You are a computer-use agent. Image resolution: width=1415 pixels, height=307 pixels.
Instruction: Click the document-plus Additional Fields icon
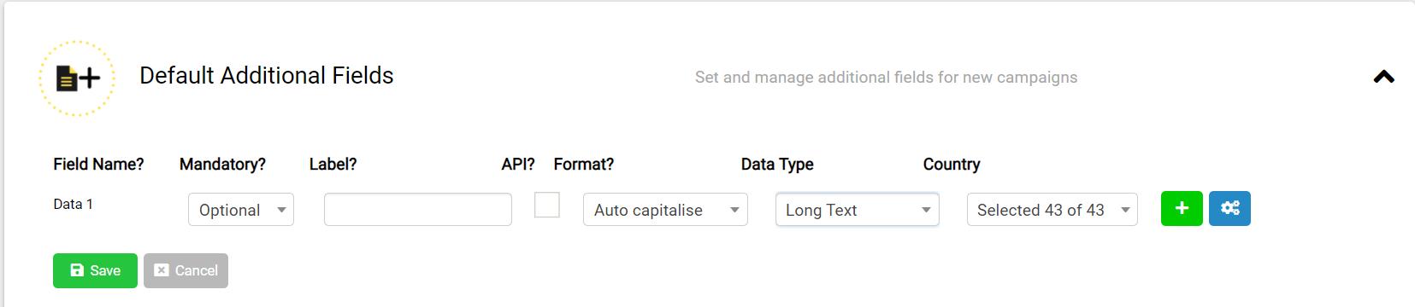77,78
